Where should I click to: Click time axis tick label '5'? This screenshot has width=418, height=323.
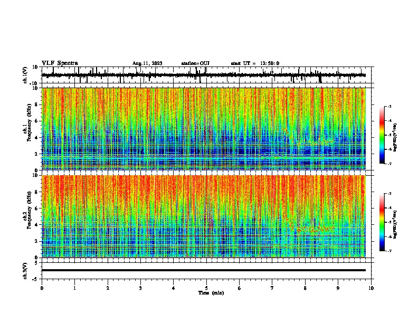206,288
